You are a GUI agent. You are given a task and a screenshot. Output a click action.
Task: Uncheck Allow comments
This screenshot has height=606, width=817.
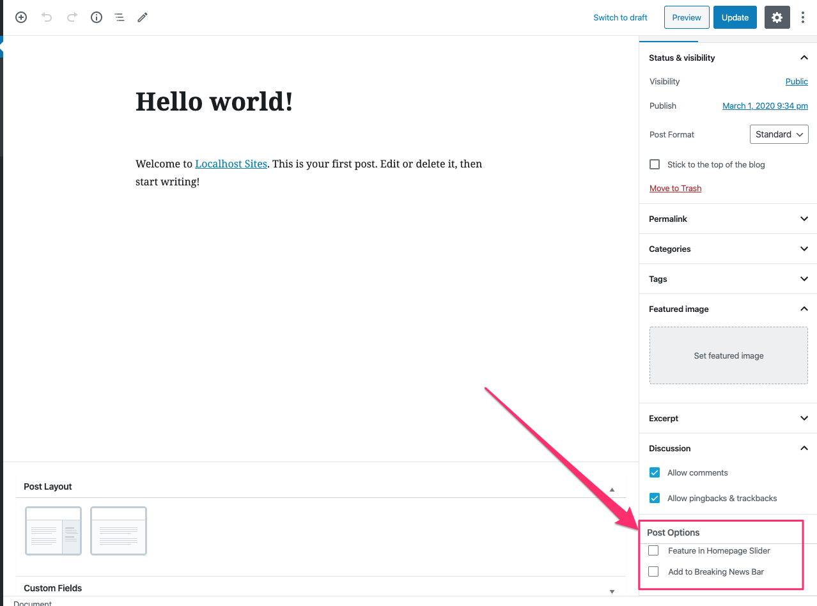(655, 473)
